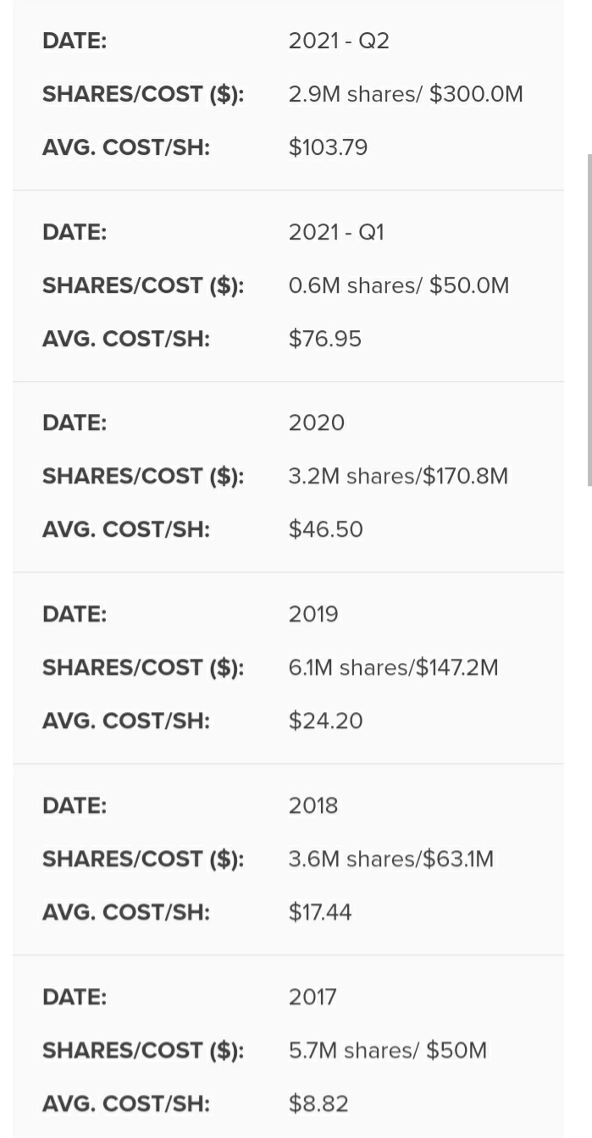Select the 5.7M shares/ $50M entry
Viewport: 592px width, 1138px height.
click(388, 1050)
